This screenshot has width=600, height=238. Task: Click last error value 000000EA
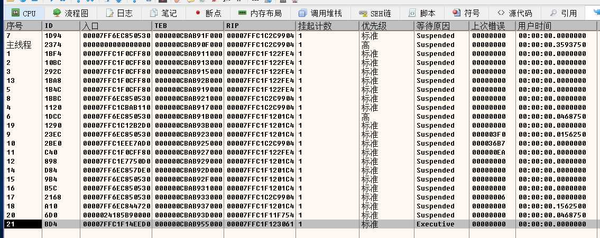coord(488,153)
